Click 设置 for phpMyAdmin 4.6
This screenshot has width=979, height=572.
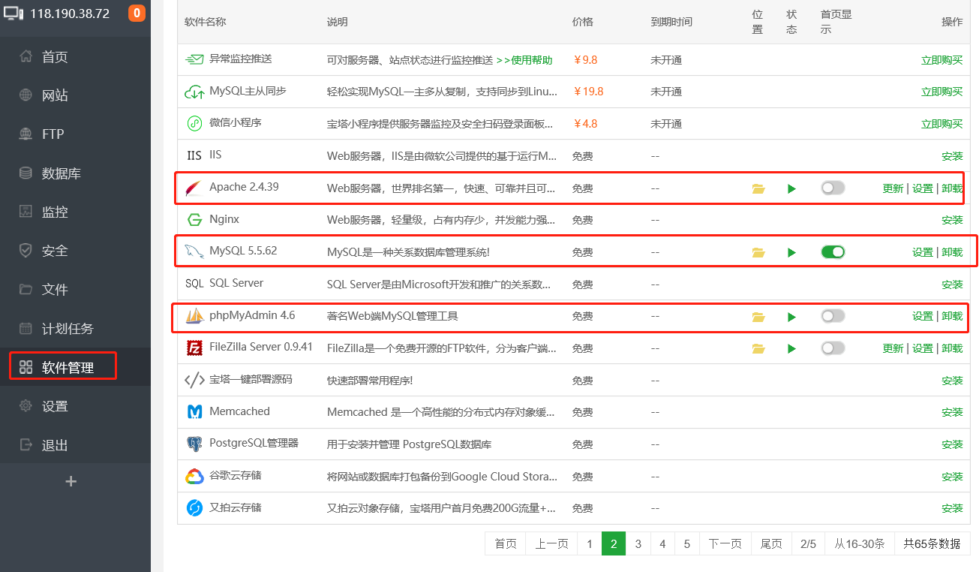[923, 316]
